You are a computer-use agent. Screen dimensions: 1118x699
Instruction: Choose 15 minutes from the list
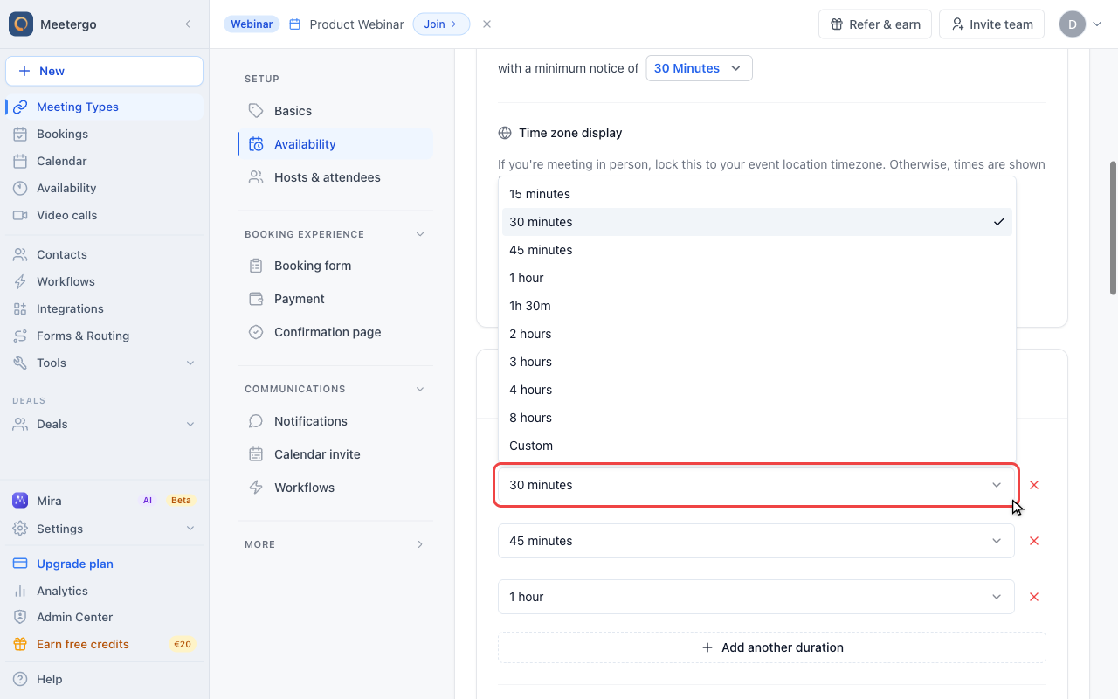(x=757, y=194)
